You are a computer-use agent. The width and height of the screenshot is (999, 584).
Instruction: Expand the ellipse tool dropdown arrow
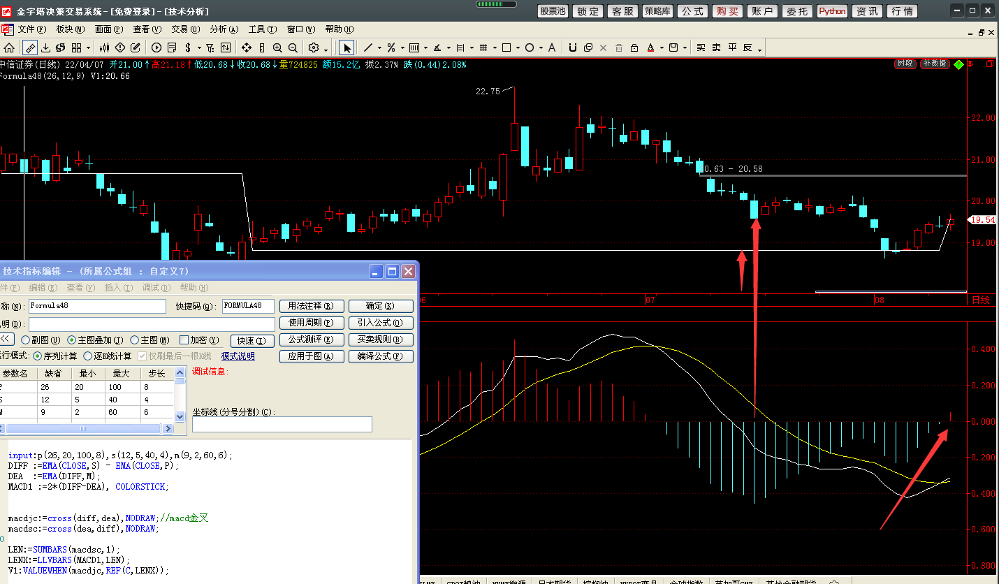point(541,48)
